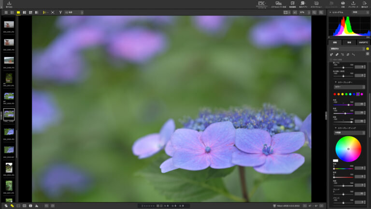Collapse the color blender section

pos(336,82)
